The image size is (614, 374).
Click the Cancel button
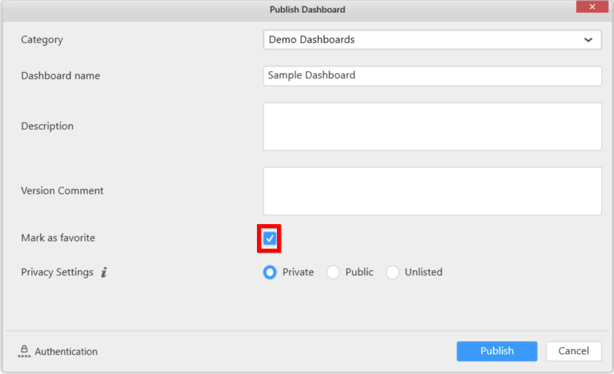[x=573, y=351]
